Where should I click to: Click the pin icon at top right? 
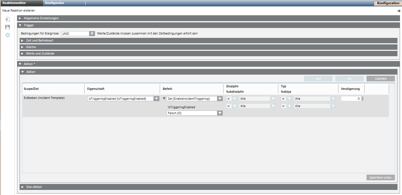(399, 11)
